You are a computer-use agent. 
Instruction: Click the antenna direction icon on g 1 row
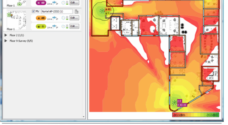[x=54, y=26]
